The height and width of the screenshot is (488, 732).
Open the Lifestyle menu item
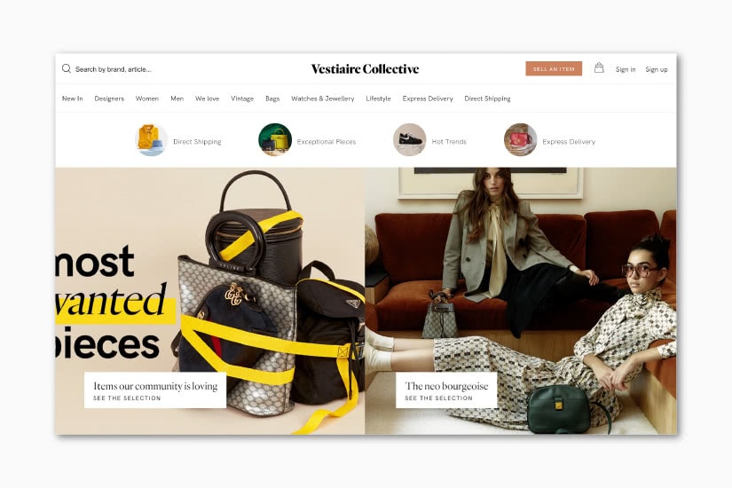coord(378,98)
